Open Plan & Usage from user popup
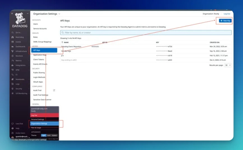Screen dimensions: 243x150 click(x=36, y=128)
